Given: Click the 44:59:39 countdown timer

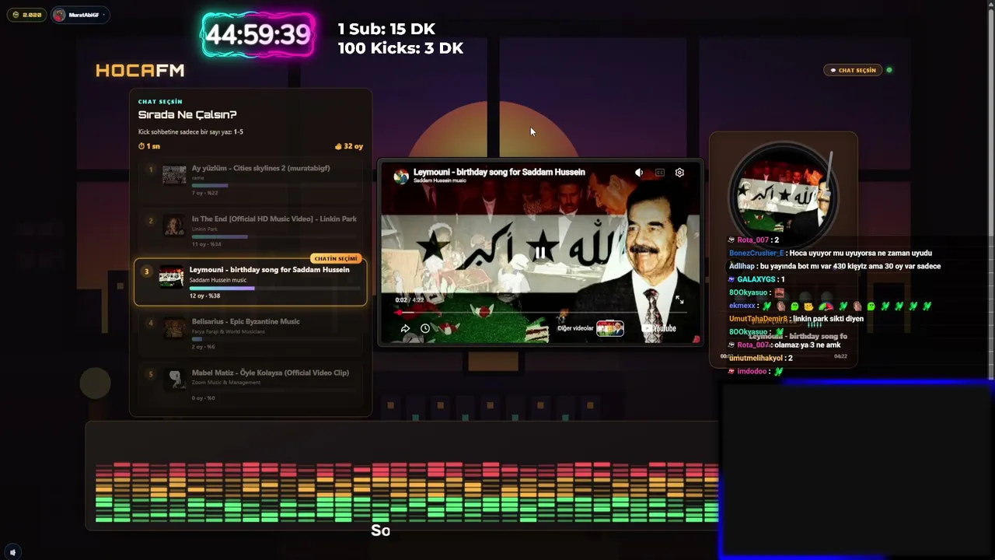Looking at the screenshot, I should click(258, 35).
